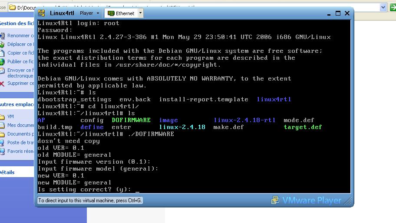The height and width of the screenshot is (223, 396).
Task: Click the resize grip of VMware window
Action: coord(348,201)
